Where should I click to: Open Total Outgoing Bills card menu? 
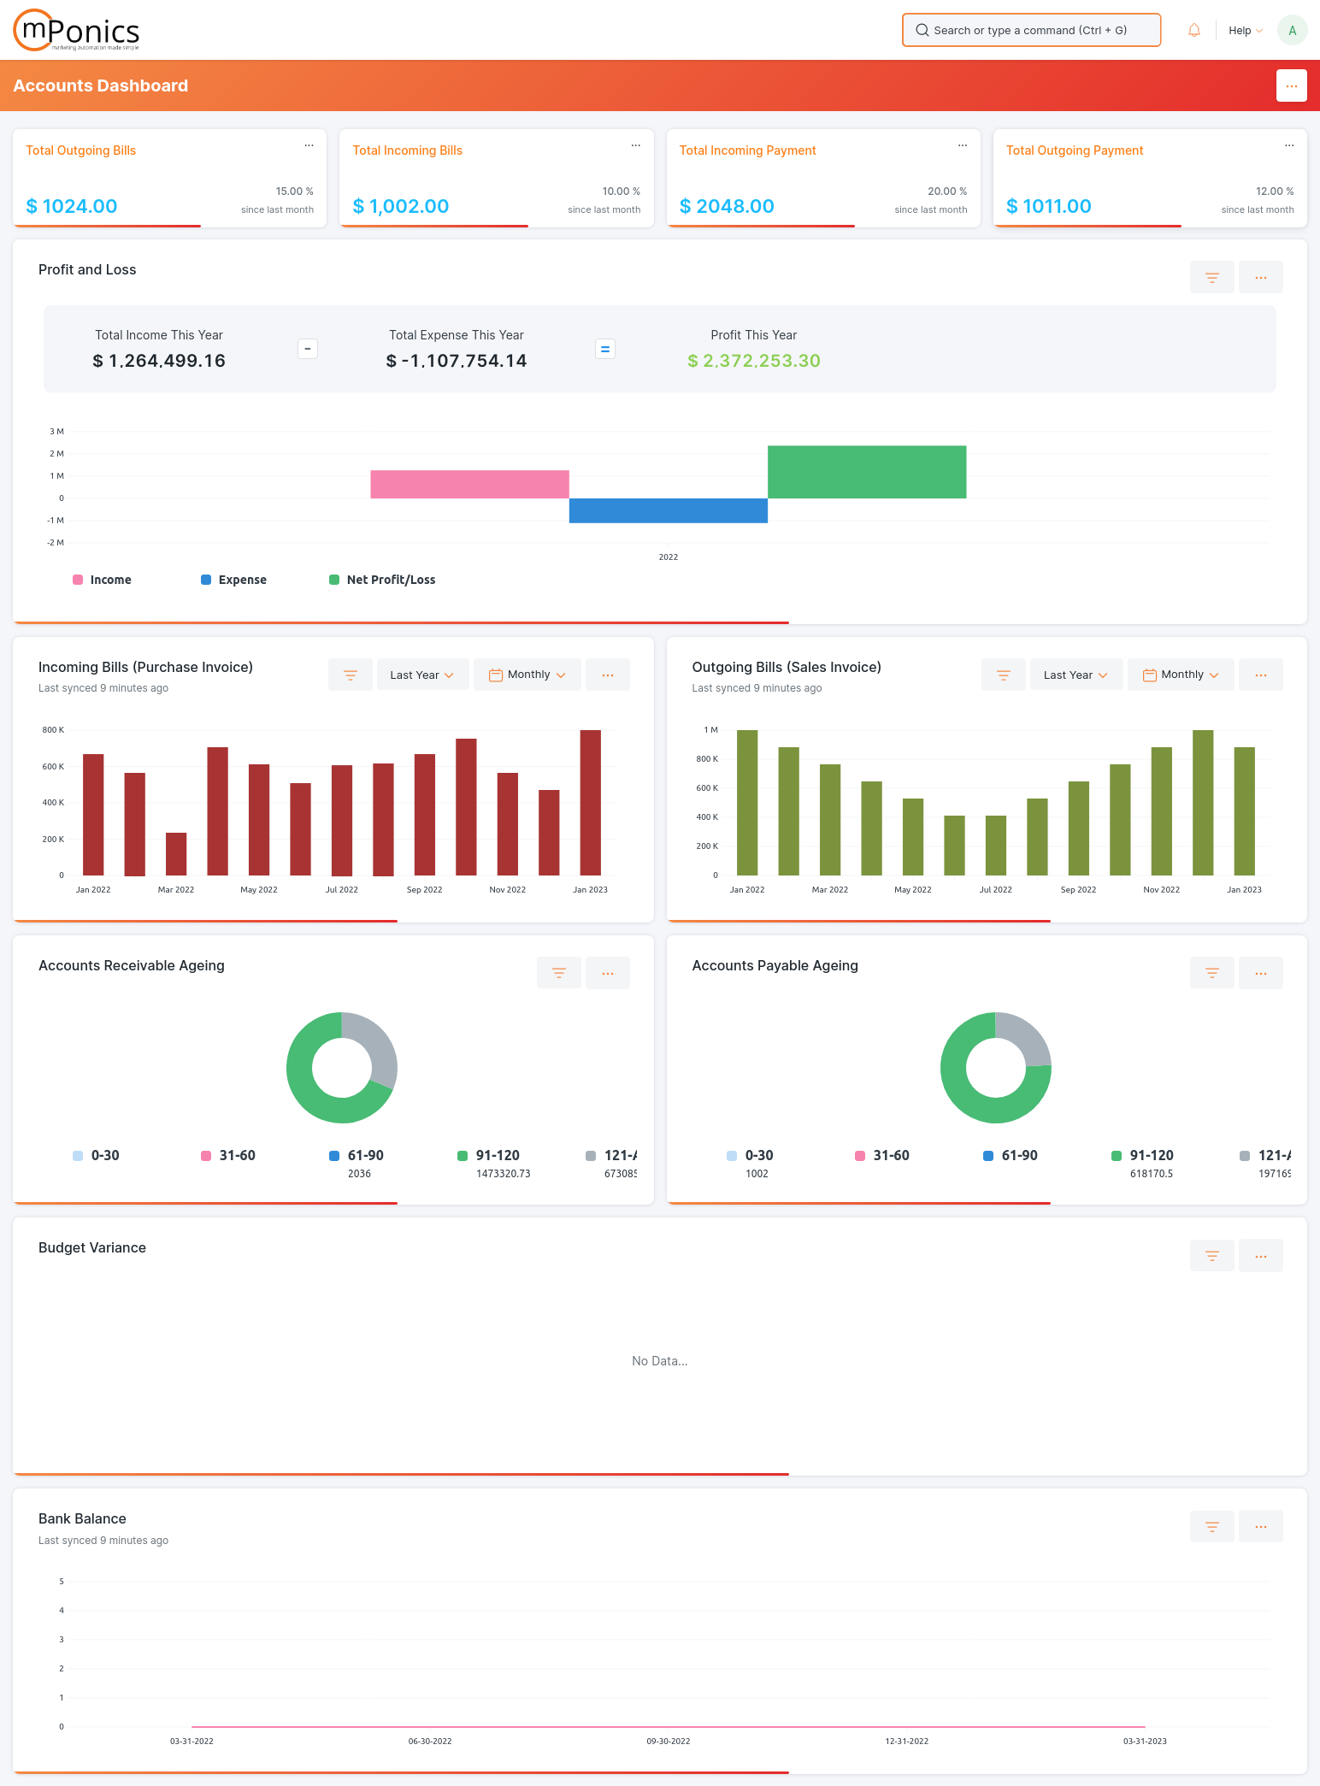click(x=309, y=145)
